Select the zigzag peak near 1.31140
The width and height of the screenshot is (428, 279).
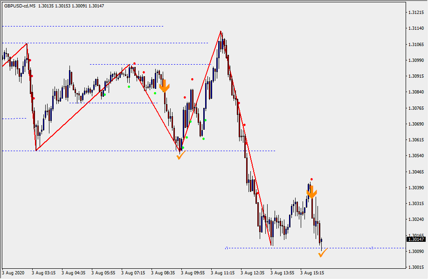(x=221, y=31)
